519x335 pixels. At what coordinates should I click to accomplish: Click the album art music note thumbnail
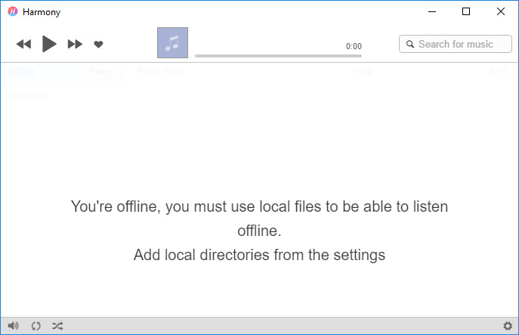pyautogui.click(x=172, y=43)
